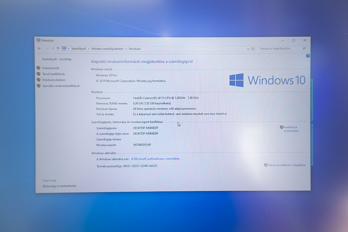Minimize the Rendszer window

click(x=283, y=40)
